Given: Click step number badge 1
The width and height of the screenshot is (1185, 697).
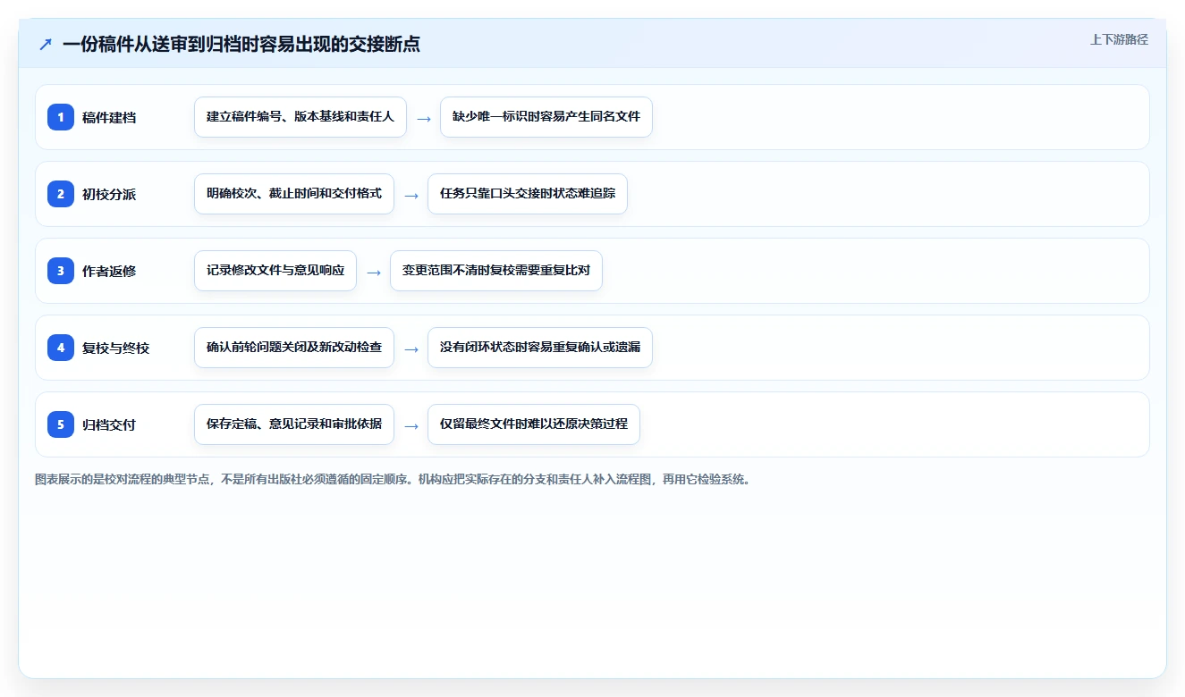Looking at the screenshot, I should coord(61,117).
